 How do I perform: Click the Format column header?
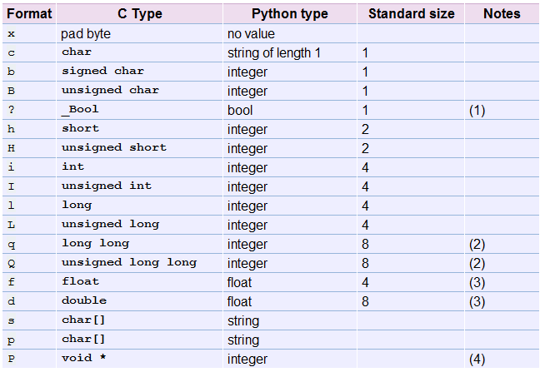(x=28, y=13)
